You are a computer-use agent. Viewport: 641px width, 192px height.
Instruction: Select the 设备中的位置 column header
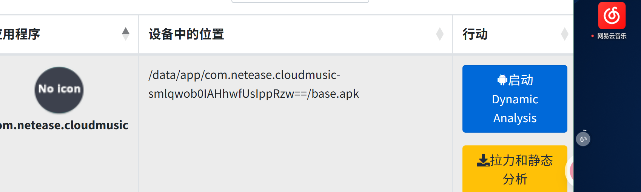(x=296, y=34)
